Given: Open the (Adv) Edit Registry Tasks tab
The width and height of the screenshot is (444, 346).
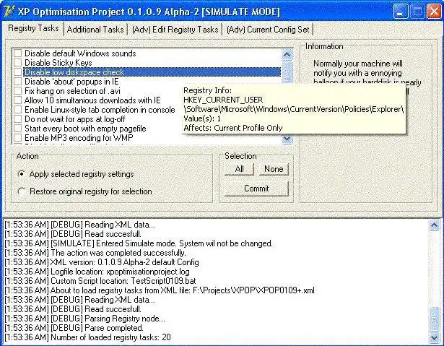Looking at the screenshot, I should tap(175, 30).
